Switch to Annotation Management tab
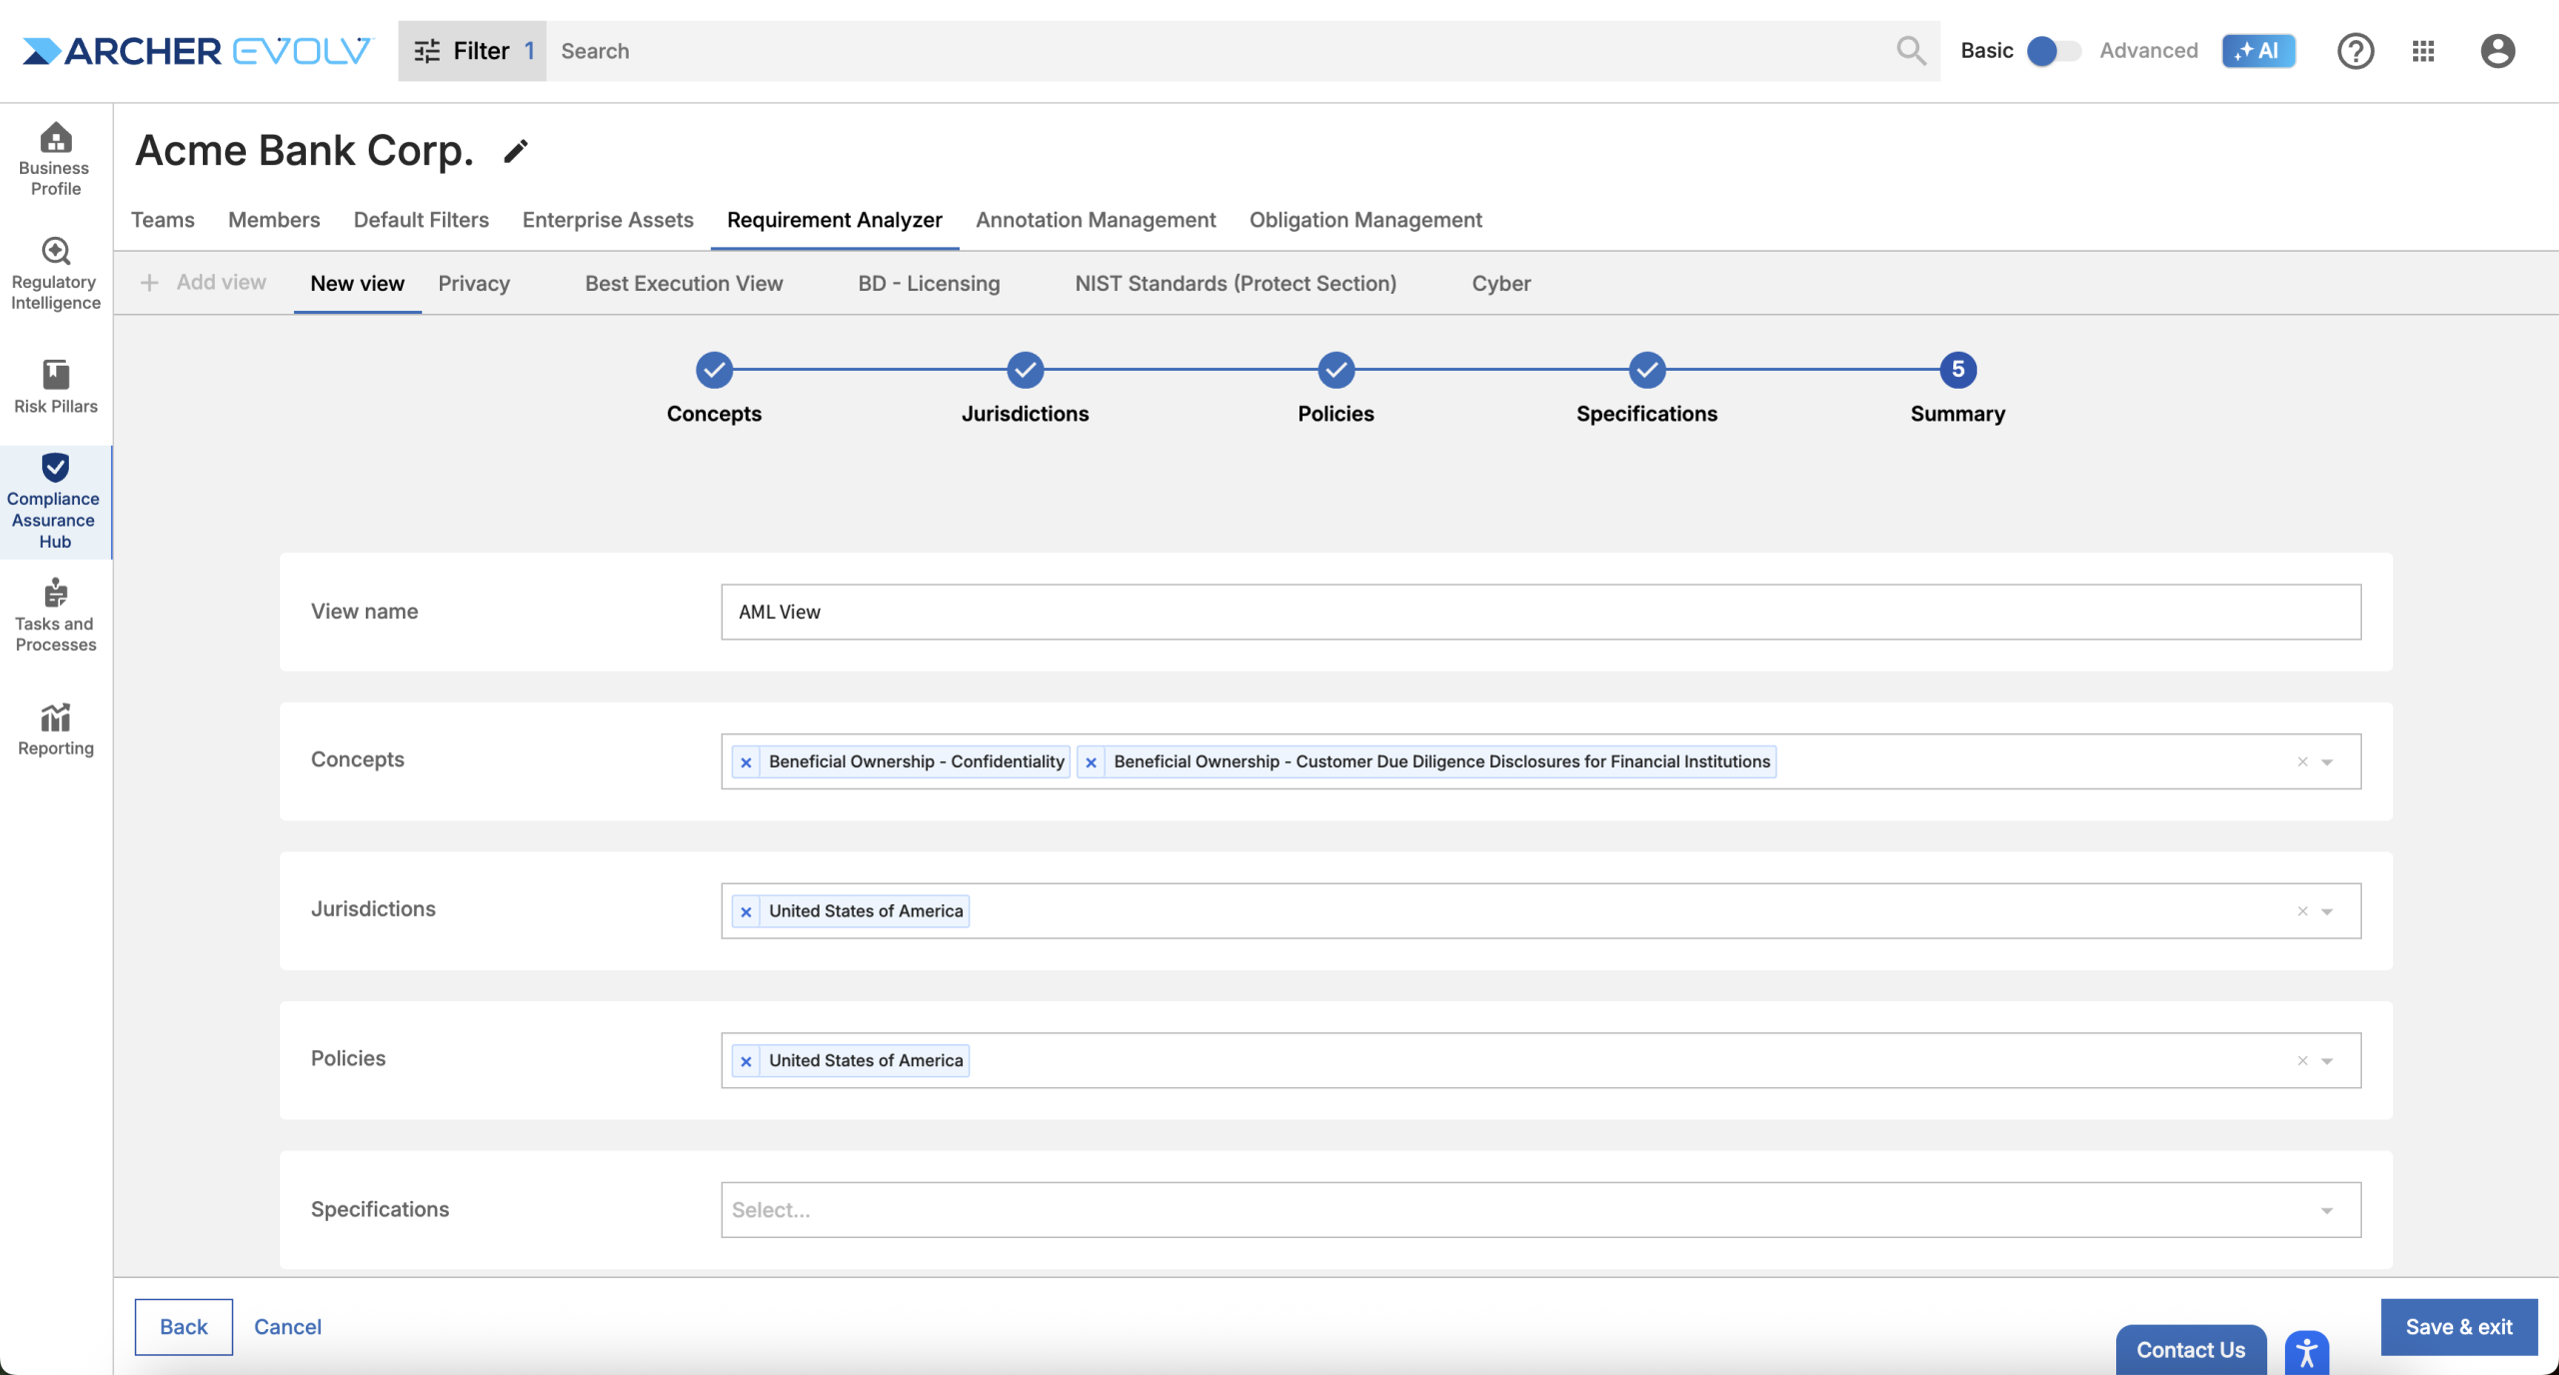 pyautogui.click(x=1096, y=220)
